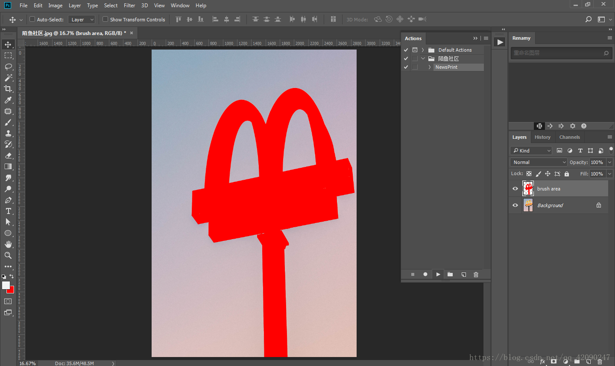Click the Actions panel record button

pyautogui.click(x=425, y=274)
